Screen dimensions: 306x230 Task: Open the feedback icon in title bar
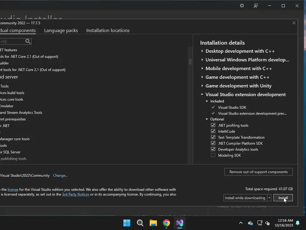(x=256, y=6)
